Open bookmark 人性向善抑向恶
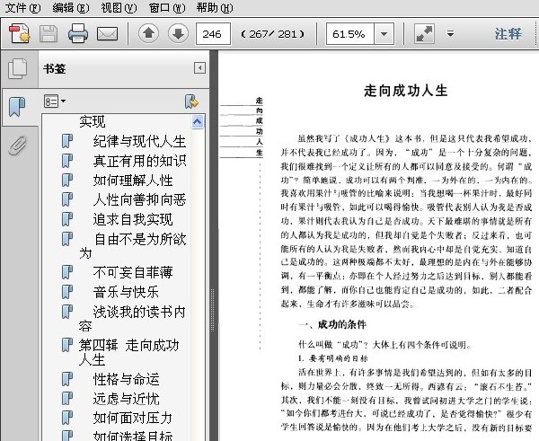The width and height of the screenshot is (539, 441). 139,199
